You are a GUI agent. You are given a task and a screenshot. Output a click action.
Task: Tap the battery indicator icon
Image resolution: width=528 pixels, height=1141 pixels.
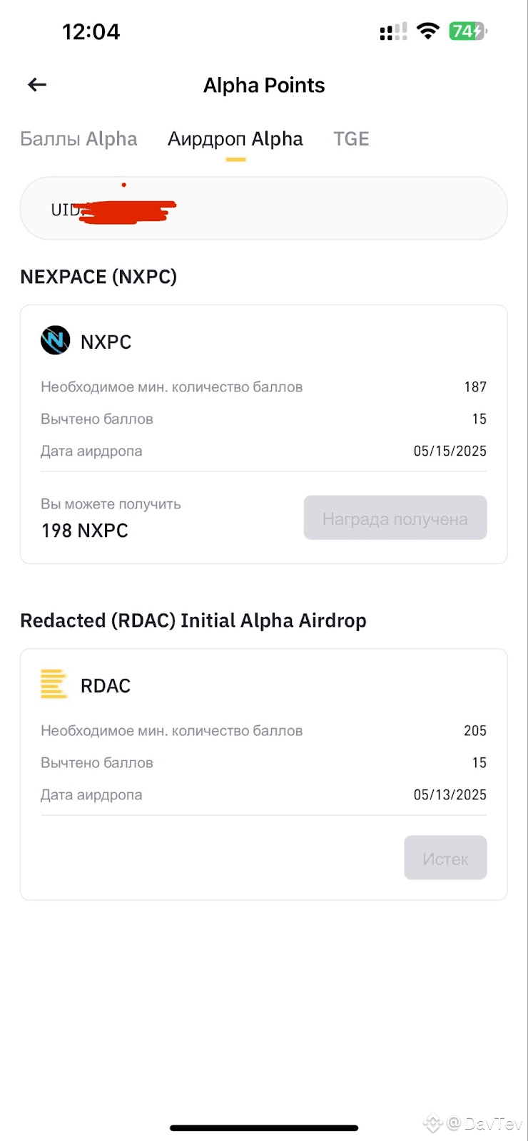pyautogui.click(x=468, y=31)
